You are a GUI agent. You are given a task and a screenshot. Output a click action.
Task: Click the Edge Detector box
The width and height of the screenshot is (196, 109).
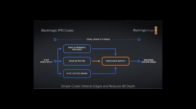coord(77,61)
